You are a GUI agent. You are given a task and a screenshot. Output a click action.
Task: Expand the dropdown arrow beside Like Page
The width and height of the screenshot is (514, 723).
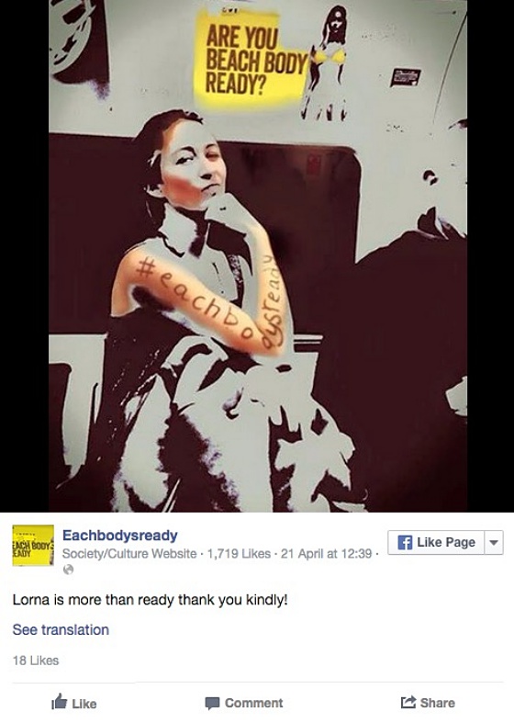coord(494,542)
